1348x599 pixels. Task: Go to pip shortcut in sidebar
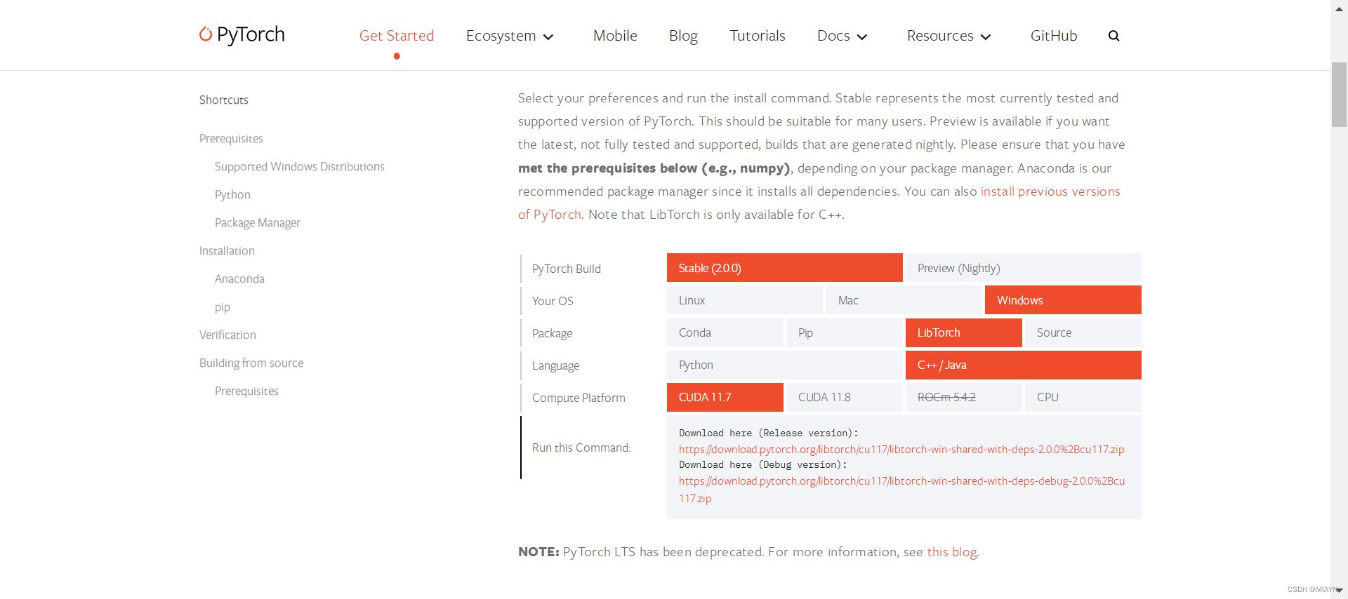pyautogui.click(x=223, y=307)
